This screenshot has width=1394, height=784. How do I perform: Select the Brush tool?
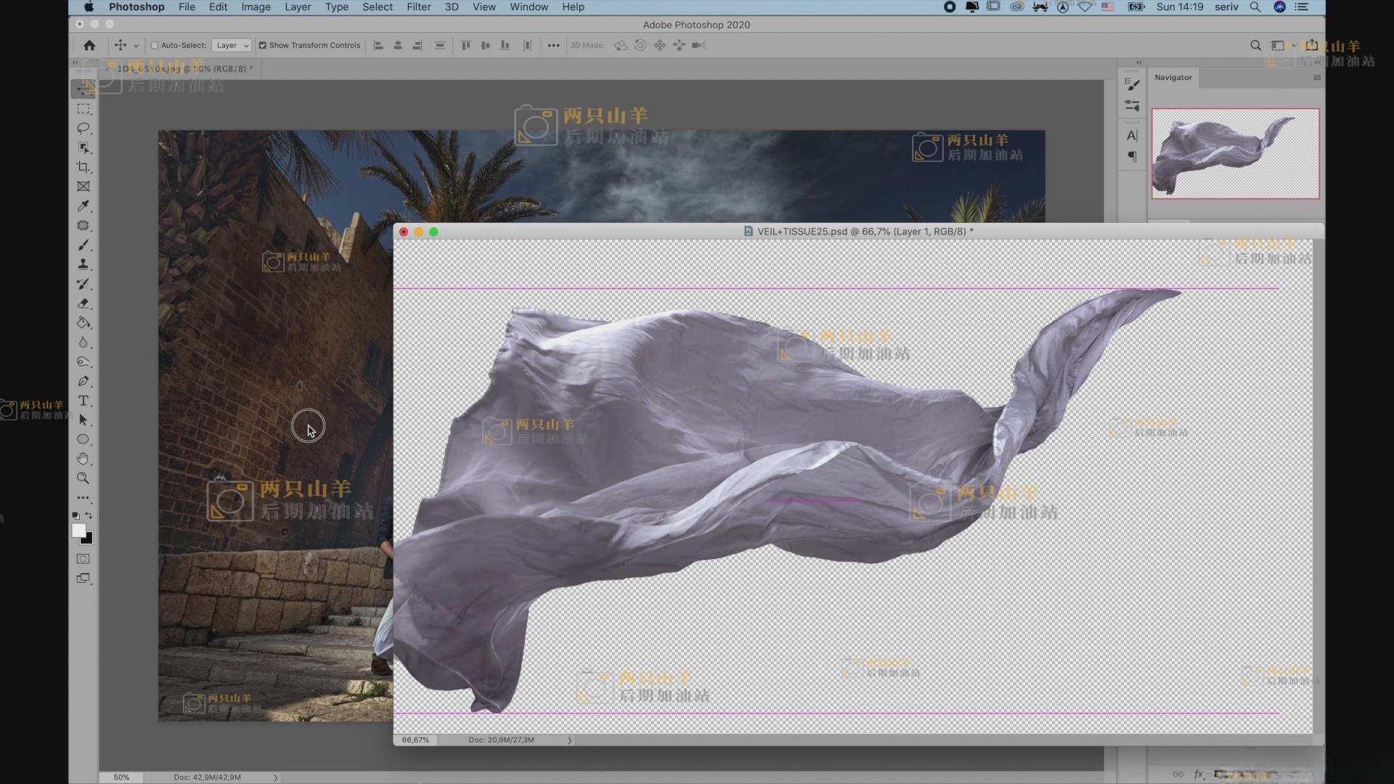(83, 245)
